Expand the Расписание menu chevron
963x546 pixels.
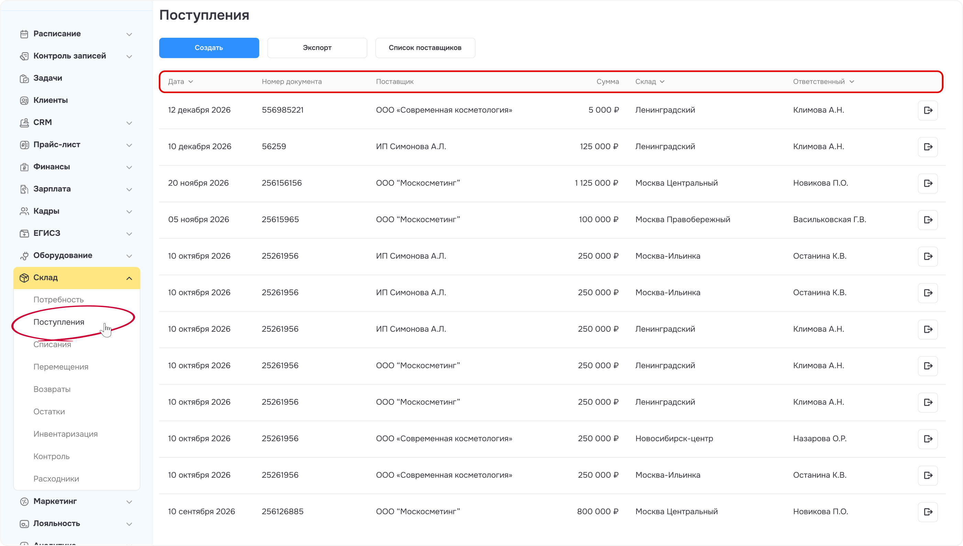[129, 34]
